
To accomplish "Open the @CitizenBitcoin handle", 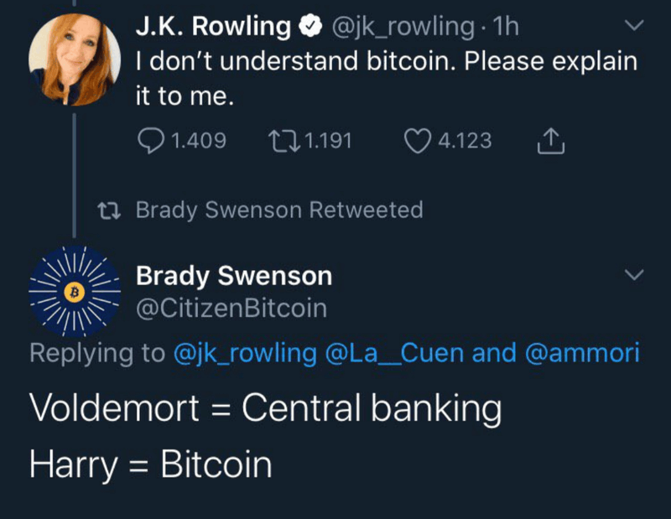I will point(231,309).
